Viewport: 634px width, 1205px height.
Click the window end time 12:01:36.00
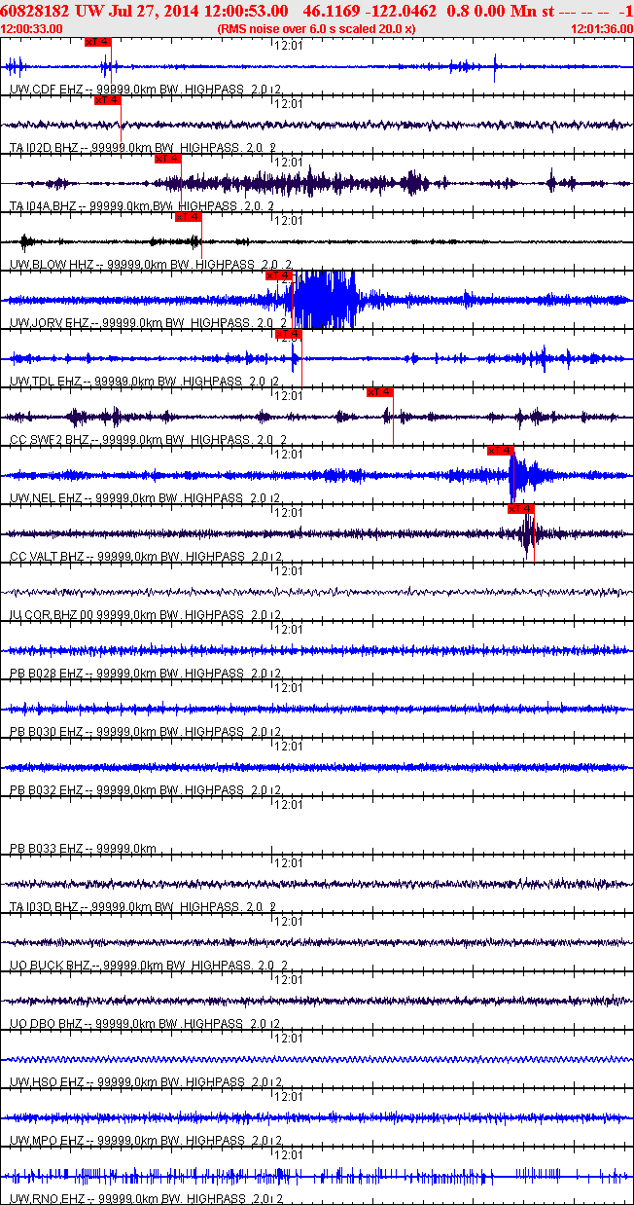coord(602,29)
